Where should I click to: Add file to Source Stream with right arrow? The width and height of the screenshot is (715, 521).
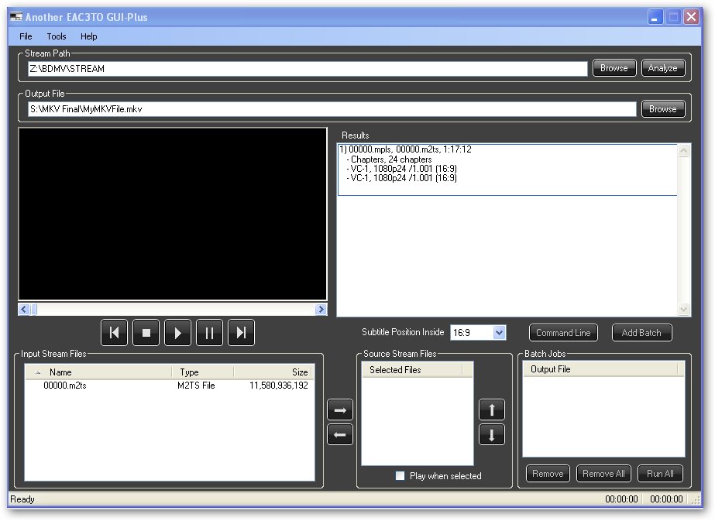(x=340, y=410)
